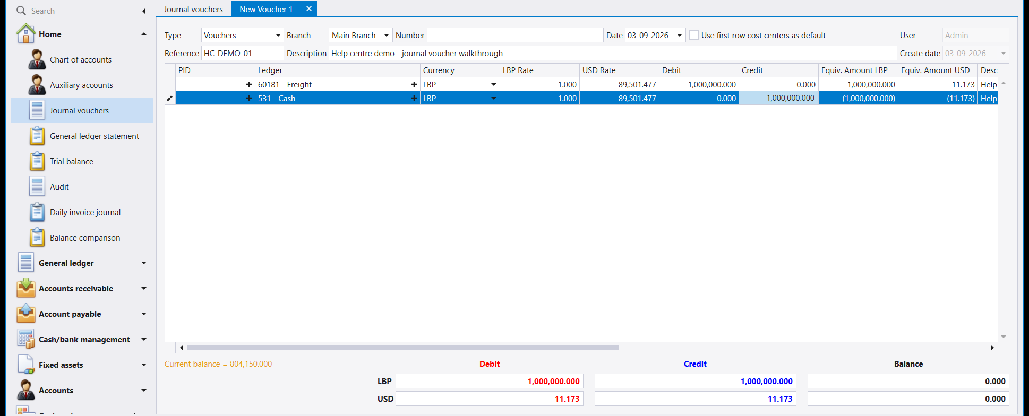Viewport: 1029px width, 416px height.
Task: Collapse the Home section arrow
Action: tap(144, 34)
